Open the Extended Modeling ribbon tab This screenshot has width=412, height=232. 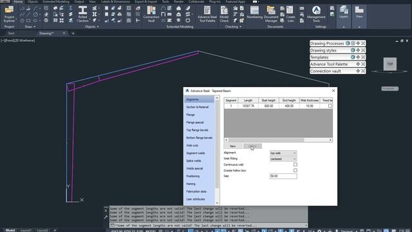coord(56,1)
